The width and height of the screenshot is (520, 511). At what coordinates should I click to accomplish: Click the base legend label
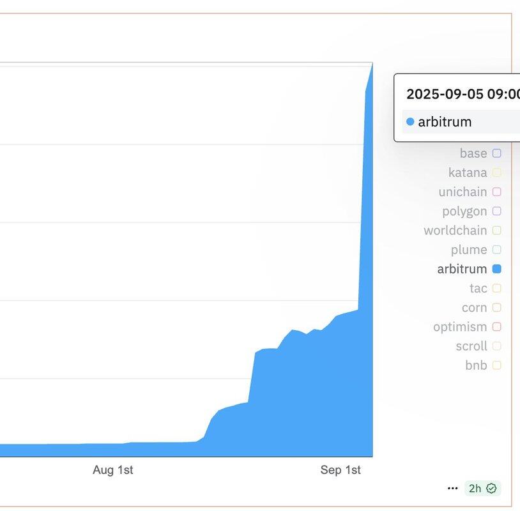point(473,153)
